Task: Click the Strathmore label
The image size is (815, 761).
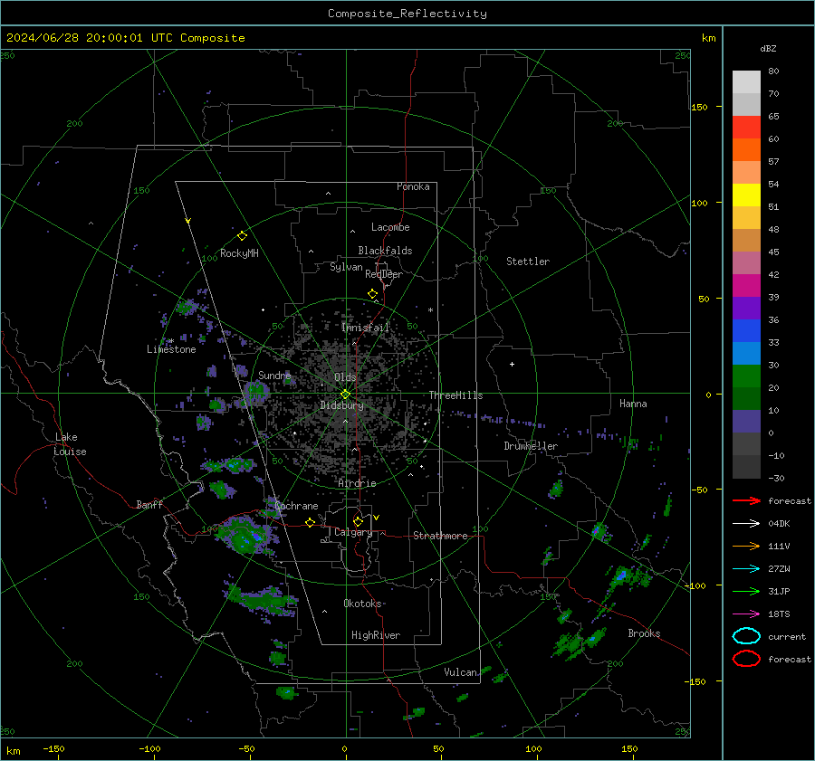Action: click(x=440, y=536)
